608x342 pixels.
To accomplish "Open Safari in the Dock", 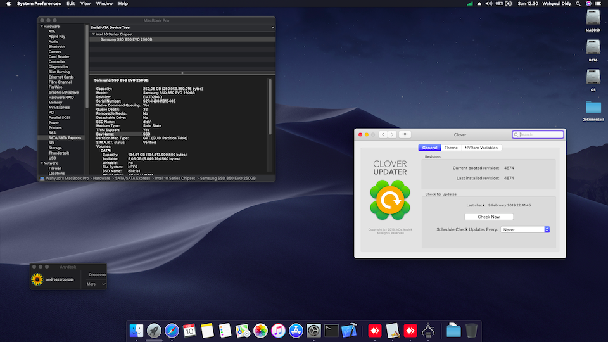I will [172, 331].
